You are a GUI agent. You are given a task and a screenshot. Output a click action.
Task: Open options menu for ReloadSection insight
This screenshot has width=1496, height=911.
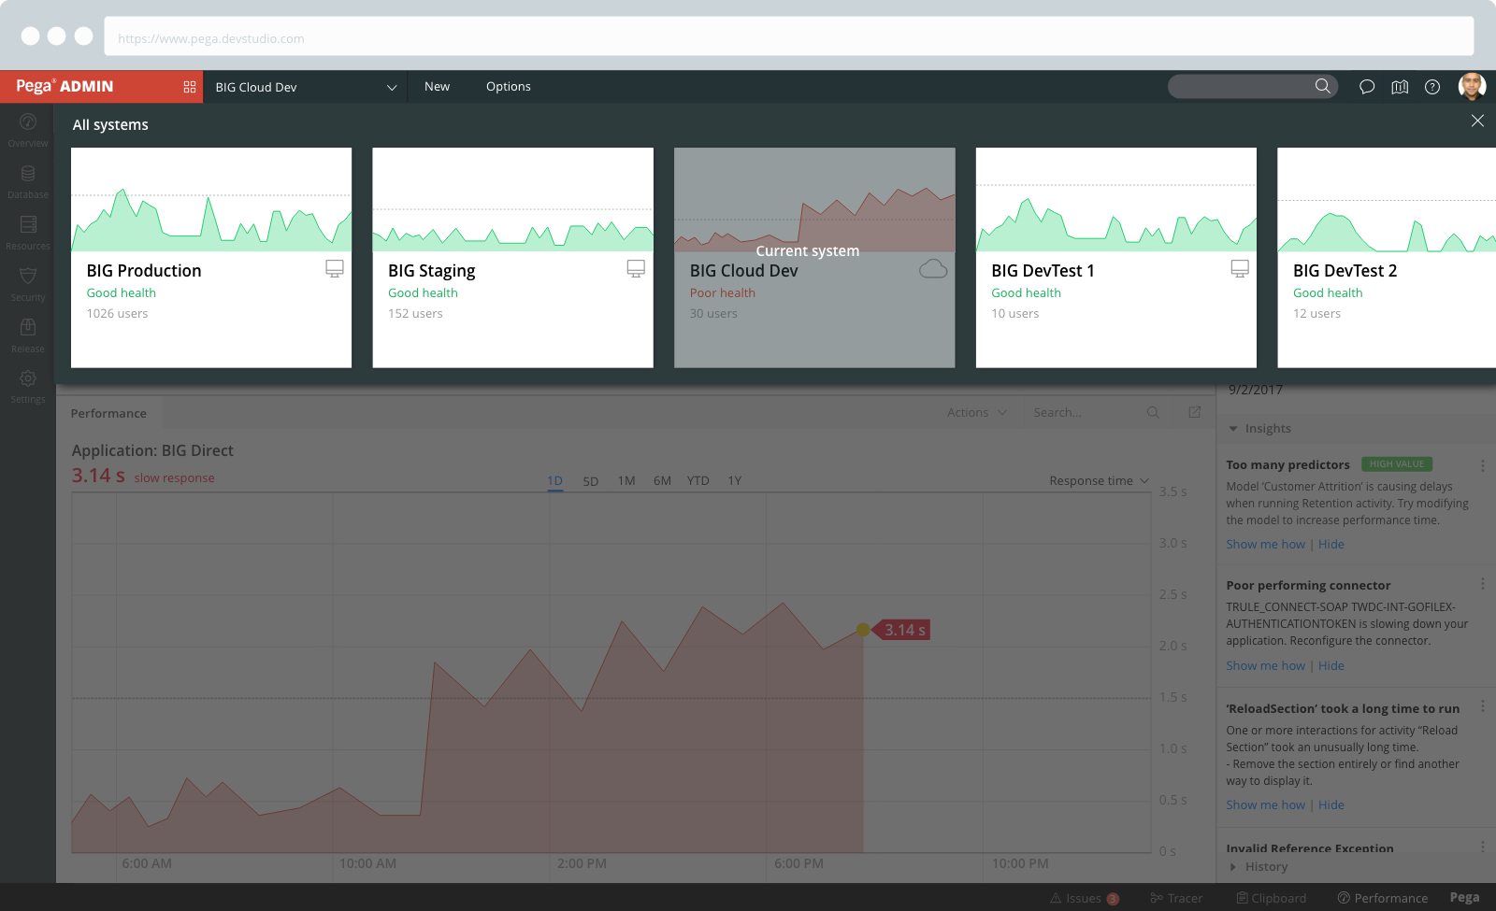point(1483,706)
